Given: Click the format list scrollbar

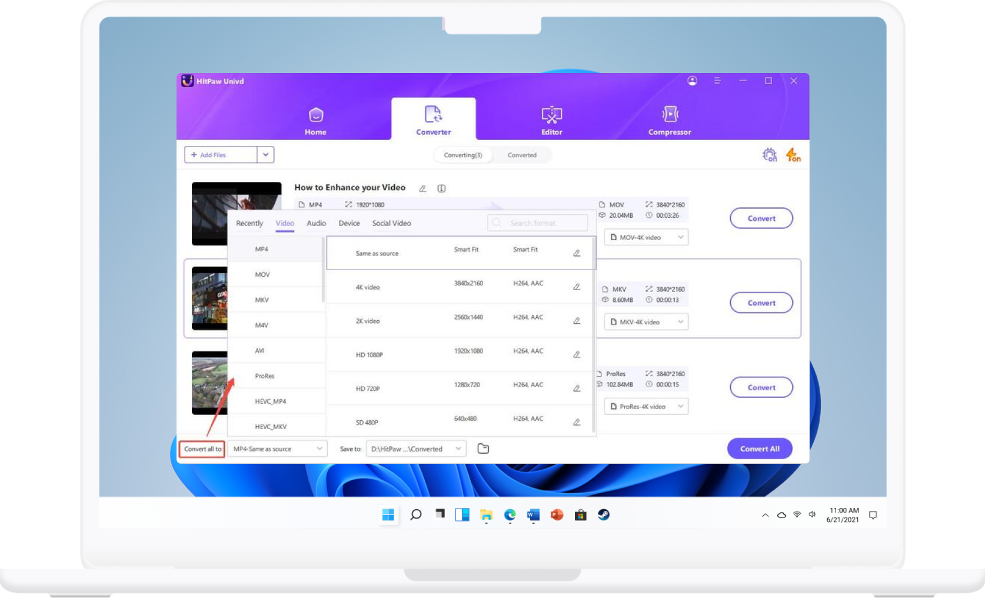Looking at the screenshot, I should (324, 271).
